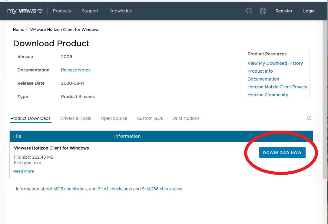Image resolution: width=328 pixels, height=224 pixels.
Task: Click the SHA256 checksums link
Action: click(162, 189)
